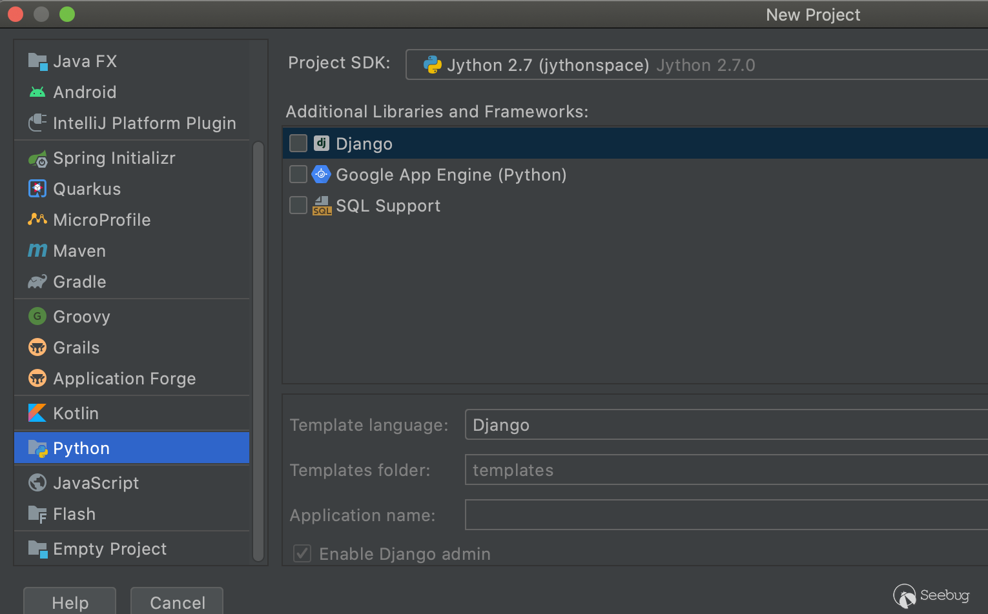
Task: Cancel the New Project dialog
Action: coord(177,602)
